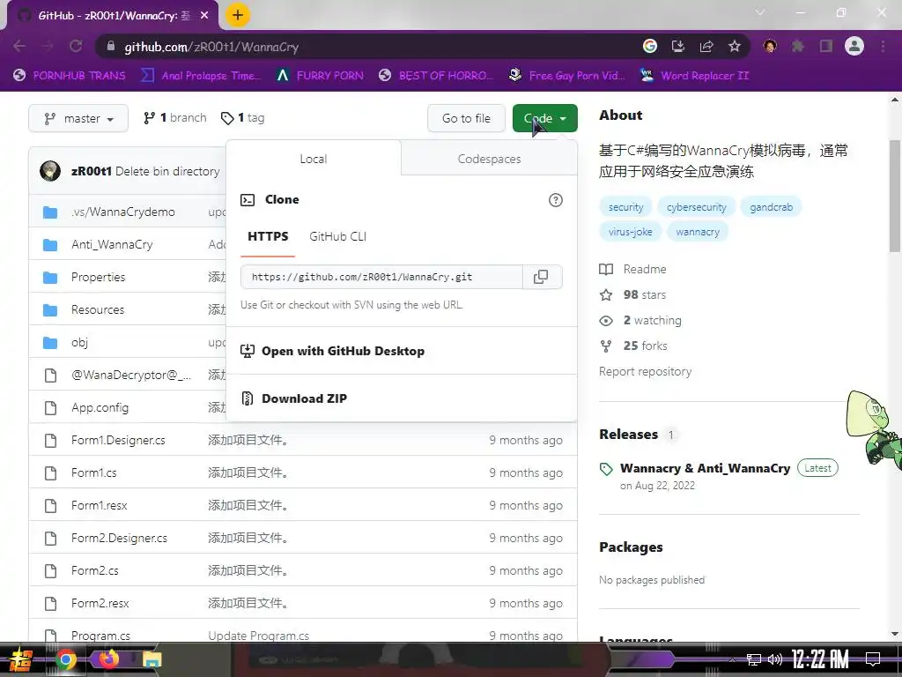This screenshot has height=677, width=902.
Task: Open the @WanaDecryptor@ file
Action: 131,375
